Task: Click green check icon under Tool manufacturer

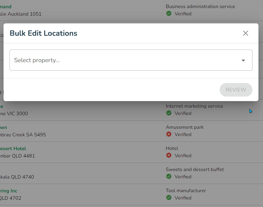Action: point(169,197)
